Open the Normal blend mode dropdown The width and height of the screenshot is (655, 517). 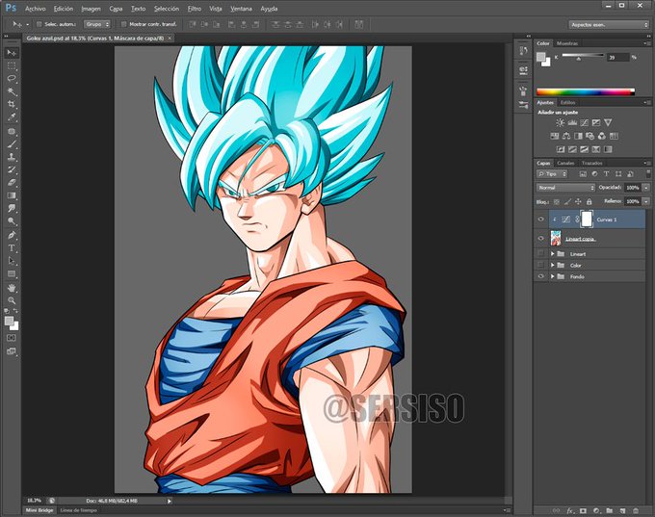point(565,188)
